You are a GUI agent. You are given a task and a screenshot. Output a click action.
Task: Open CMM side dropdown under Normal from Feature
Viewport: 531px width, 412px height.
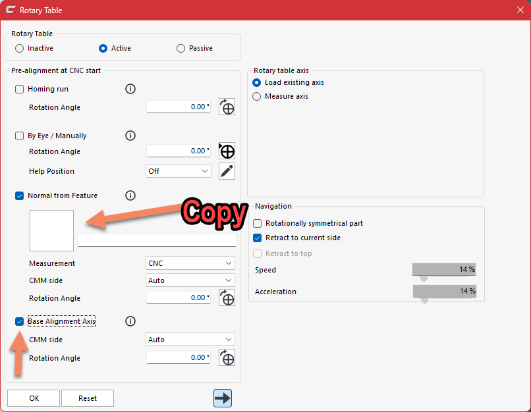click(190, 280)
